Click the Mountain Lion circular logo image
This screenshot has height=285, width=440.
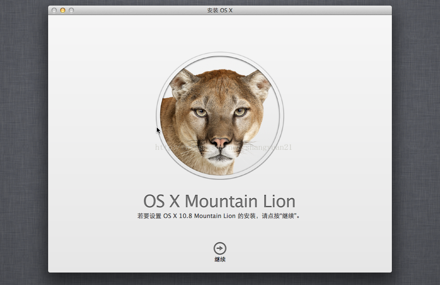point(220,115)
